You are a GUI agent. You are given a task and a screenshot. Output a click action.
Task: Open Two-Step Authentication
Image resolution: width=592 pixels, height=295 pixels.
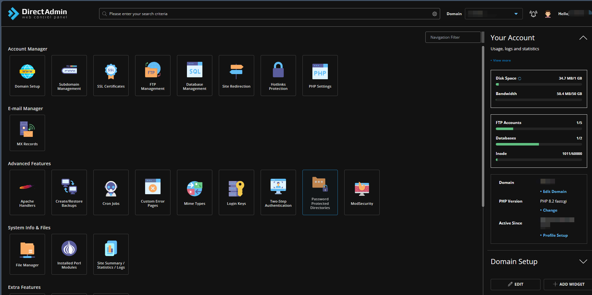pos(278,192)
